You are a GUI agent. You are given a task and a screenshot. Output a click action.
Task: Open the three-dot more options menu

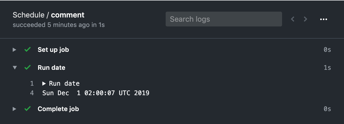[324, 19]
